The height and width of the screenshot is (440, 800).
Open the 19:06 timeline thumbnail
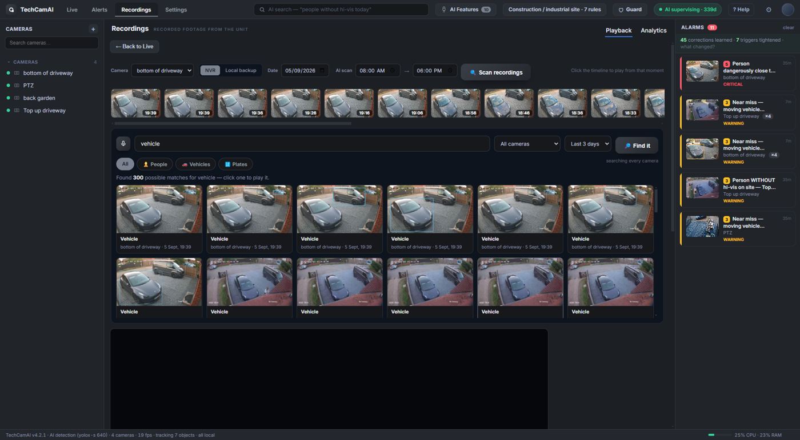pos(402,103)
